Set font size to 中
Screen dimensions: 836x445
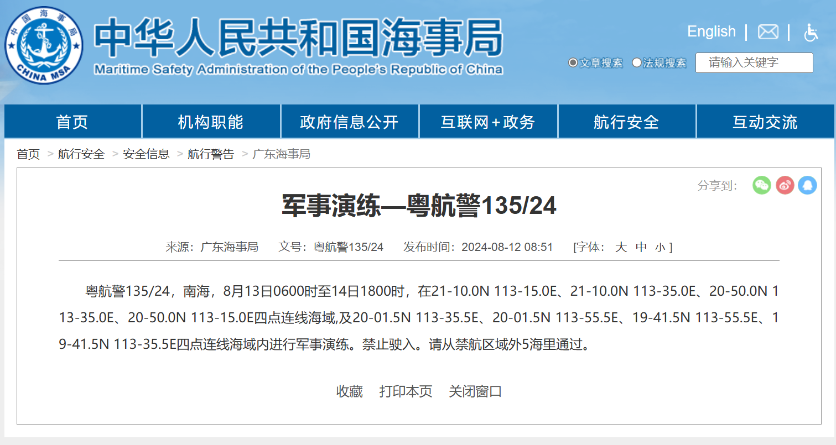point(641,247)
